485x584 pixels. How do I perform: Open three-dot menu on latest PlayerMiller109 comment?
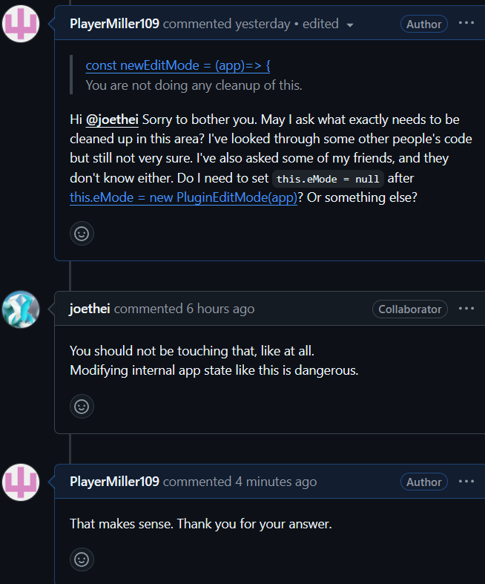pyautogui.click(x=466, y=482)
